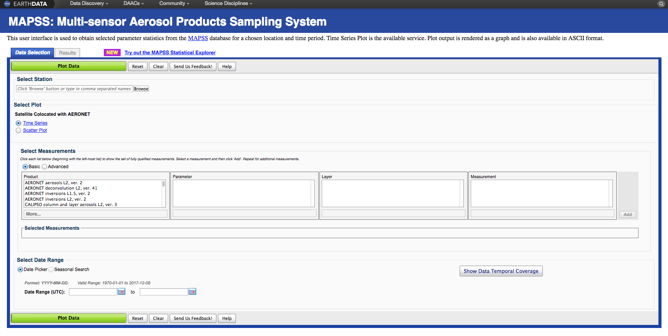Show Data Temporal Coverage
The image size is (668, 336).
[501, 271]
